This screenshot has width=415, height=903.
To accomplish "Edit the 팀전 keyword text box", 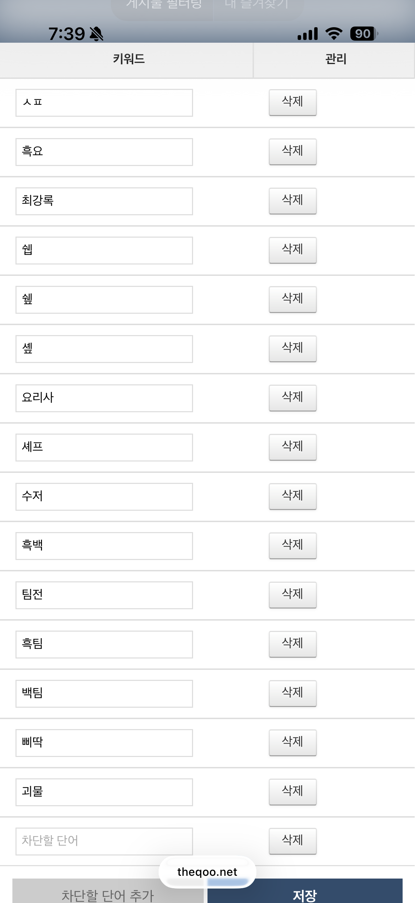I will (104, 595).
